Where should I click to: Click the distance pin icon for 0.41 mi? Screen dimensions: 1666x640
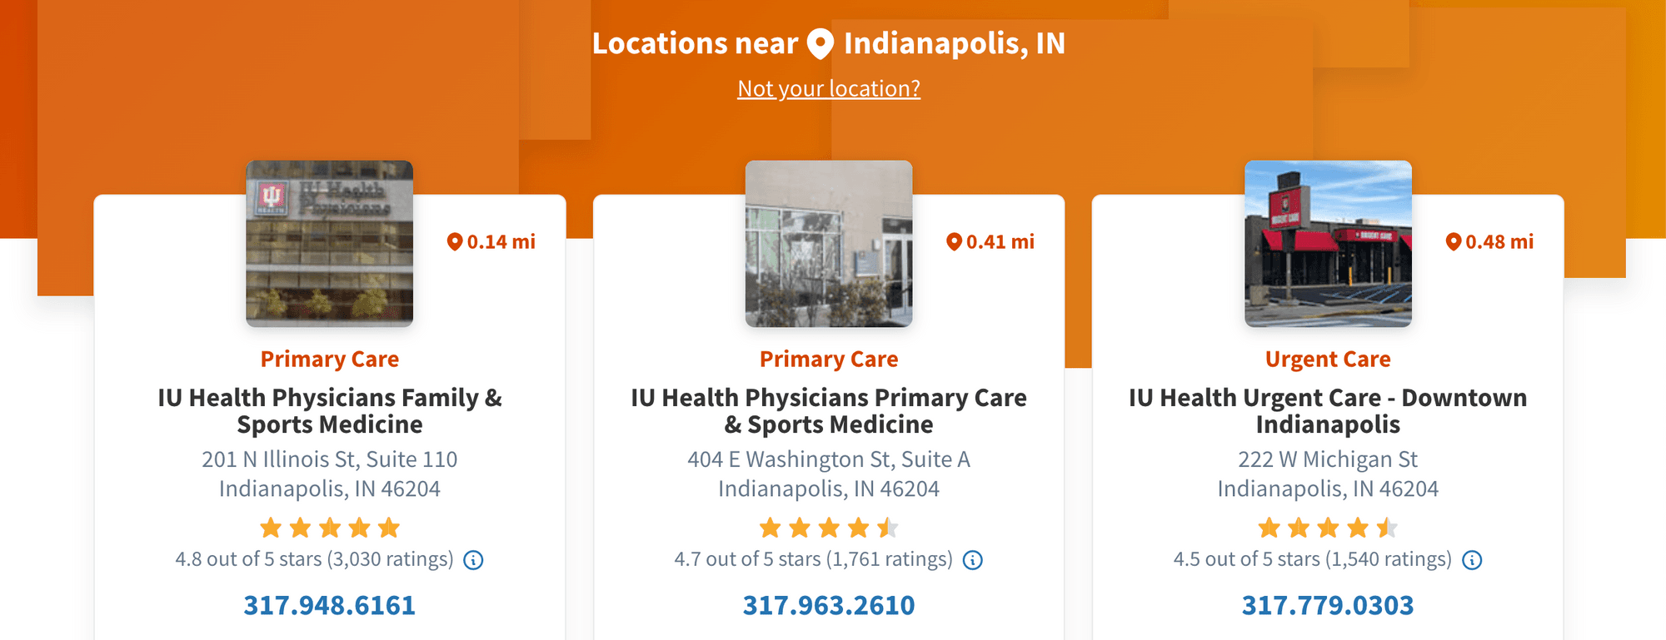[954, 242]
